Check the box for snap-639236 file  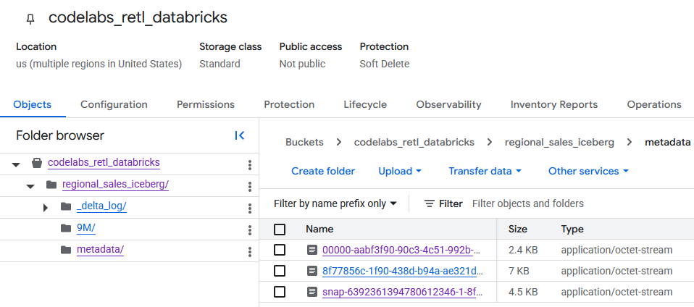click(280, 292)
